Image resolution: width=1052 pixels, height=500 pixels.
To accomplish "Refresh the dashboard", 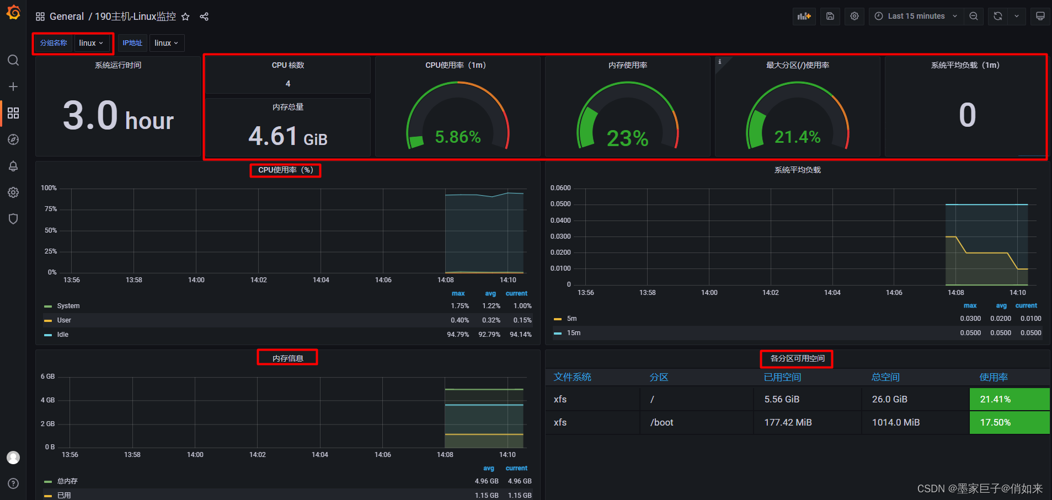I will 998,16.
